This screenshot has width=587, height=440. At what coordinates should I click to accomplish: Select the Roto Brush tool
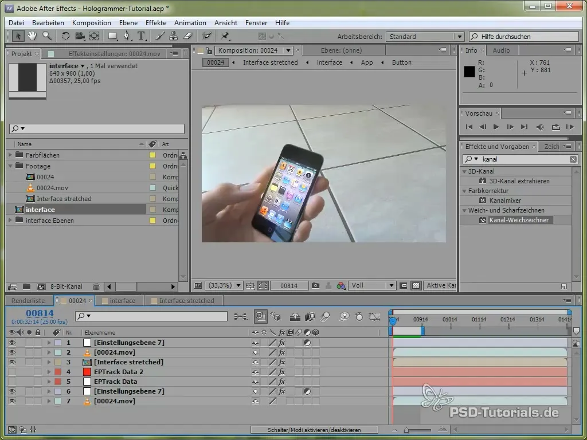206,36
